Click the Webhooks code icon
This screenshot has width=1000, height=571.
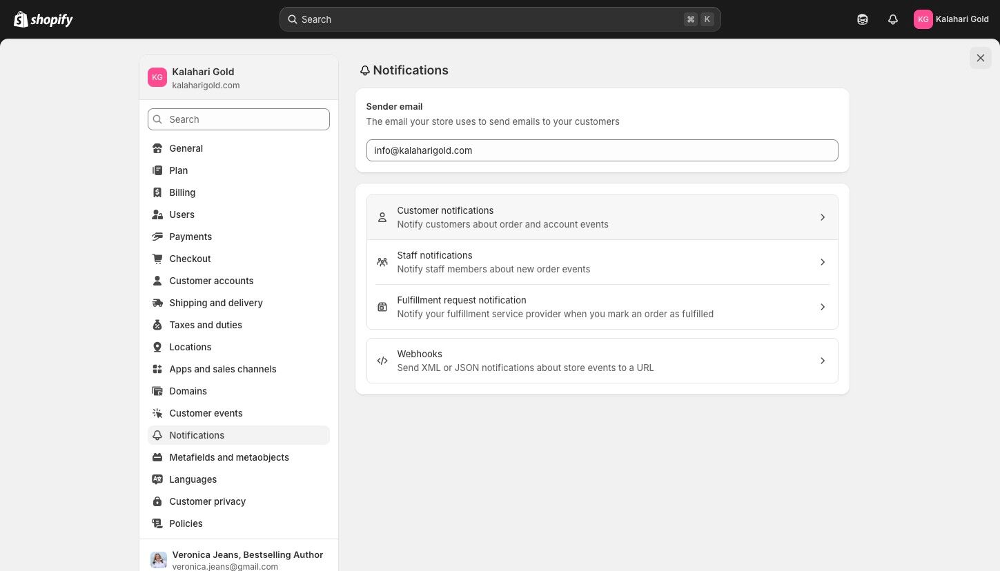tap(382, 361)
